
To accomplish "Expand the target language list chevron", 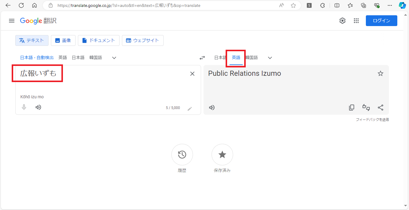I will click(x=270, y=58).
